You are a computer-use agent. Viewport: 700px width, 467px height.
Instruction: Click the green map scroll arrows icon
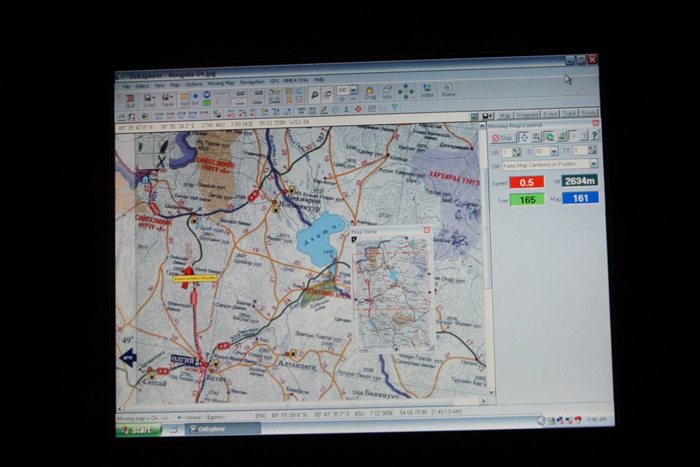[405, 91]
